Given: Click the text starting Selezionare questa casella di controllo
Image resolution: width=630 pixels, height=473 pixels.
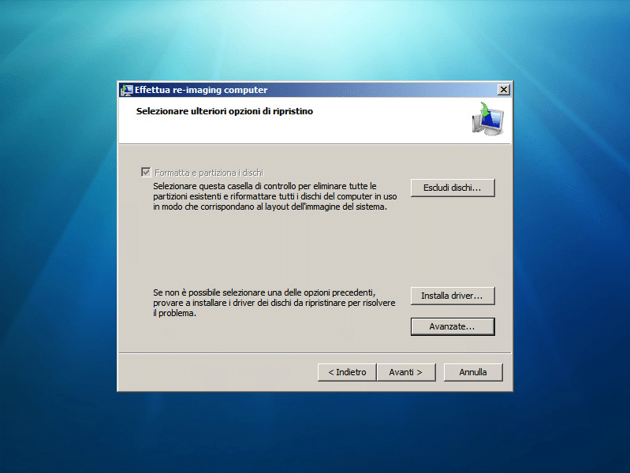Looking at the screenshot, I should [275, 196].
